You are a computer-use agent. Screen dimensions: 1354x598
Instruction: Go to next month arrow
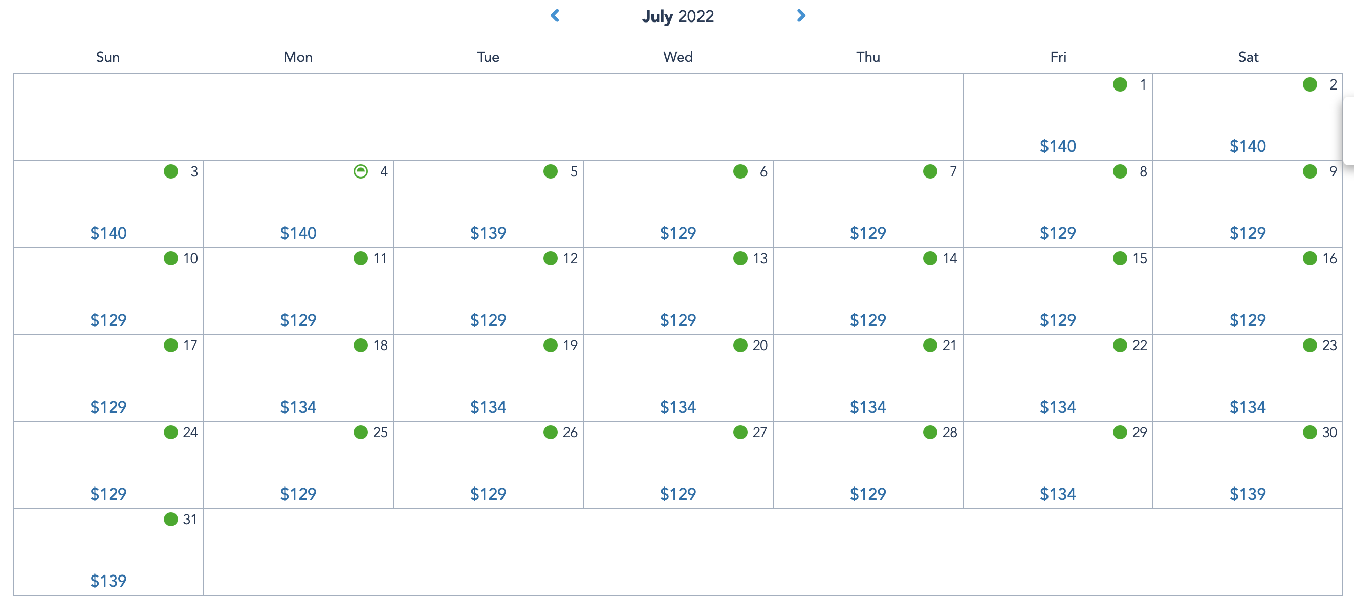801,16
